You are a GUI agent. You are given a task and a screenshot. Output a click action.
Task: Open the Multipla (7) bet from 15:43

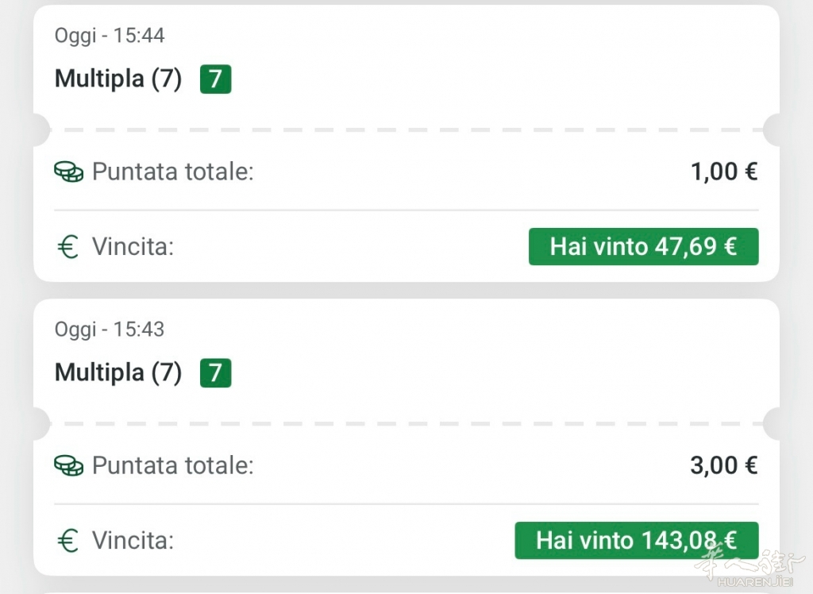pos(118,372)
